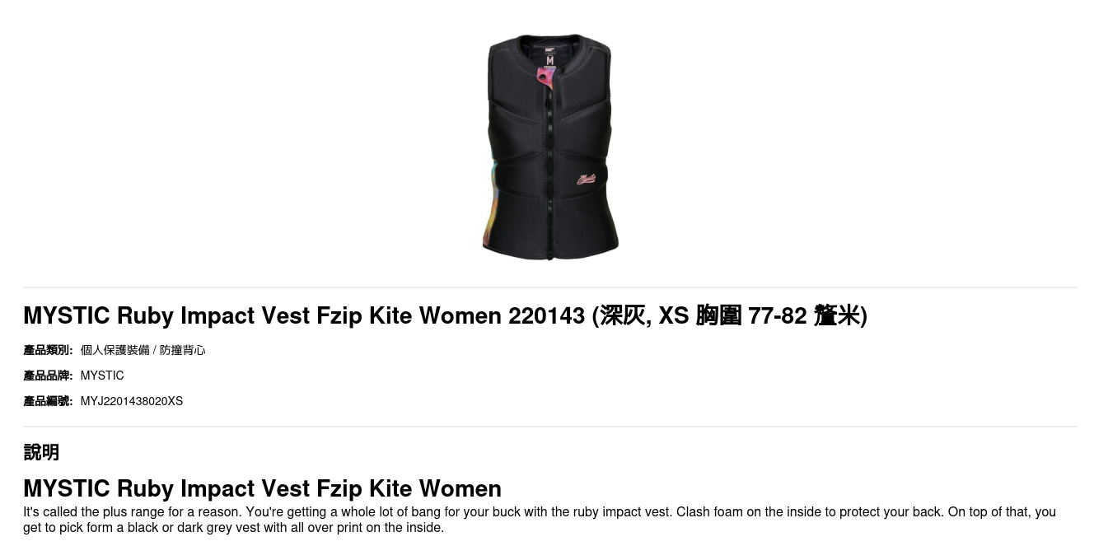Viewport: 1094px width, 560px height.
Task: Click the 深灰, XS size text in the title
Action: [x=644, y=315]
